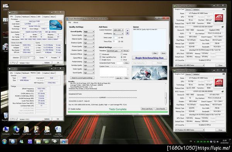Open the Overall Quality dropdown

89,32
